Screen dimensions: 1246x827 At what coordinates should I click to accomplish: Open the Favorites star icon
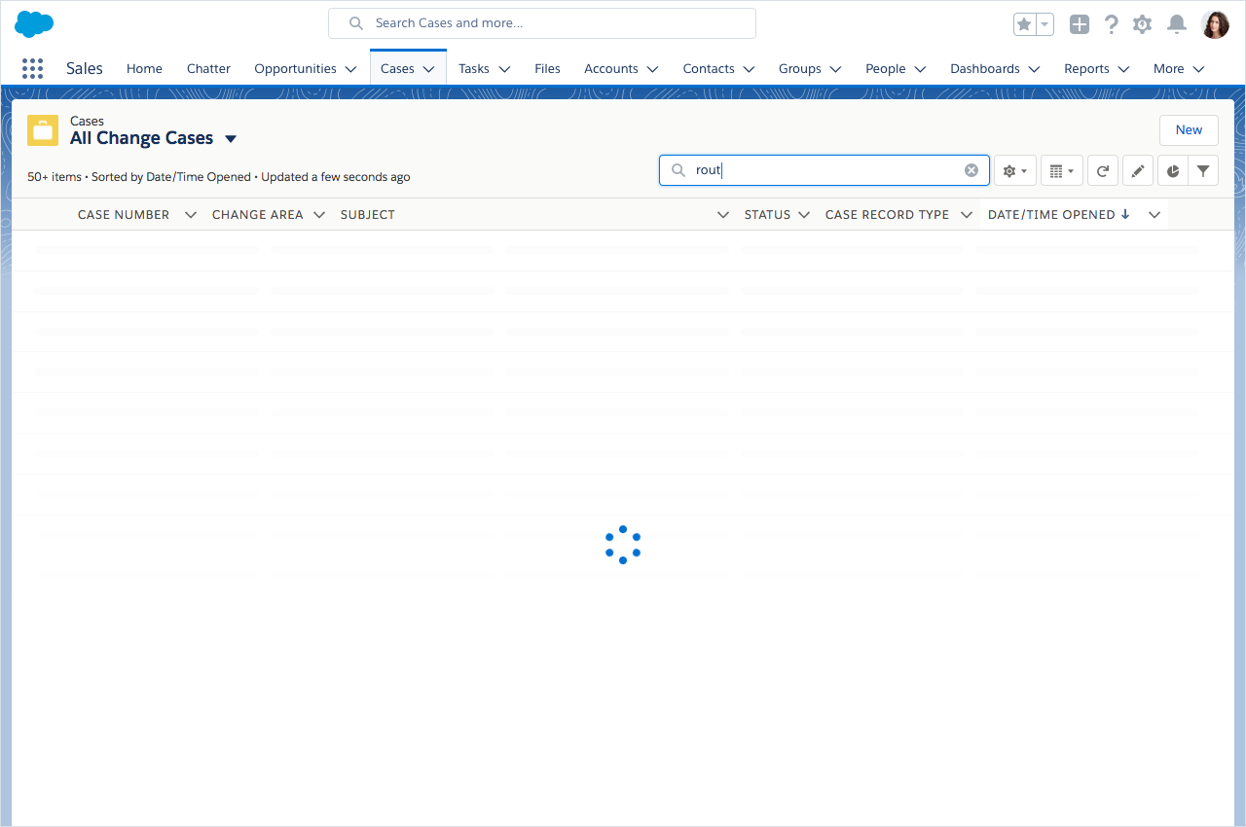point(1024,24)
